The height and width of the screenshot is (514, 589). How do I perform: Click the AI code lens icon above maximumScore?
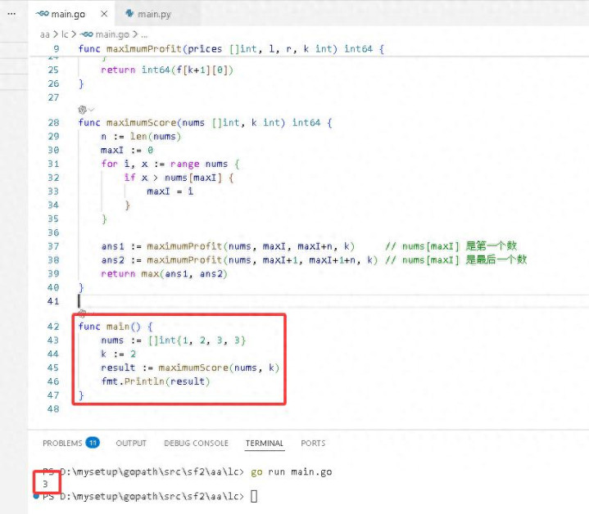82,110
